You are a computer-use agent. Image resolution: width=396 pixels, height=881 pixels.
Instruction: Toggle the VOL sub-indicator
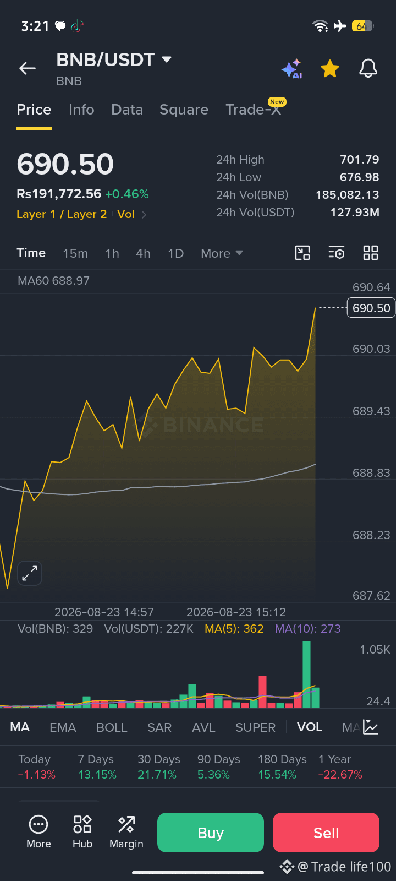click(x=310, y=727)
